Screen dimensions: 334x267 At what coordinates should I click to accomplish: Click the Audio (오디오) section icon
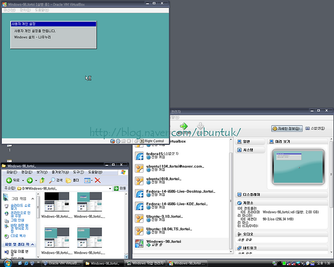click(239, 234)
